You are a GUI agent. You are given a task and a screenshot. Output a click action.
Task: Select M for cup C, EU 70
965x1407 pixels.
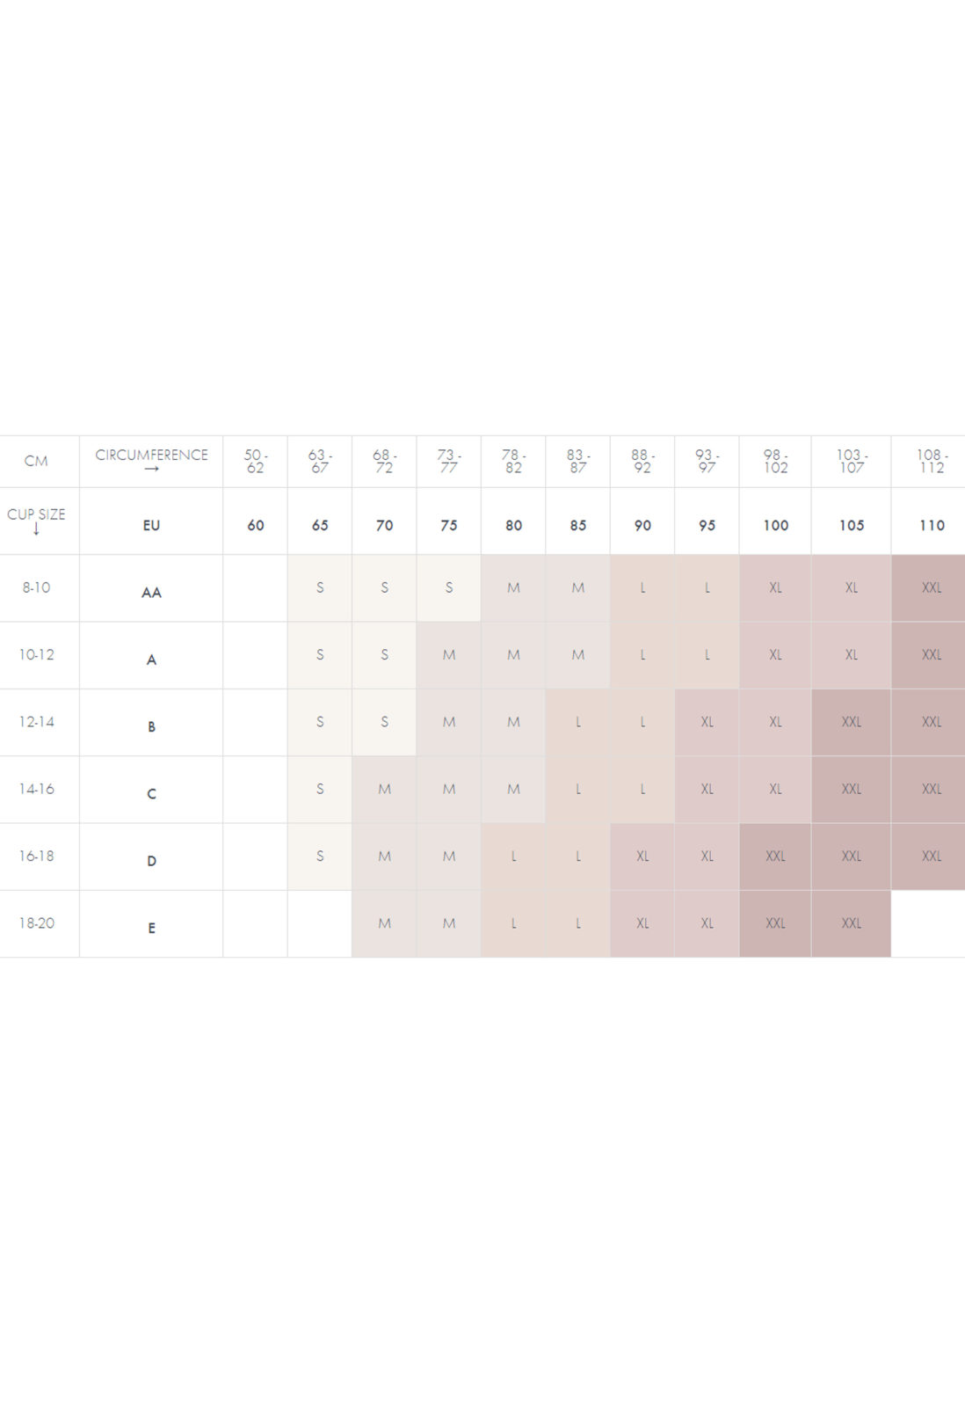click(x=384, y=789)
